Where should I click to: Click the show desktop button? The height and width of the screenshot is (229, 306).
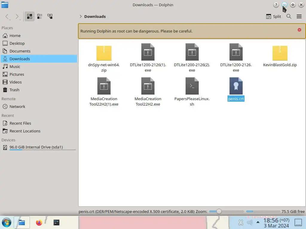[x=298, y=222]
